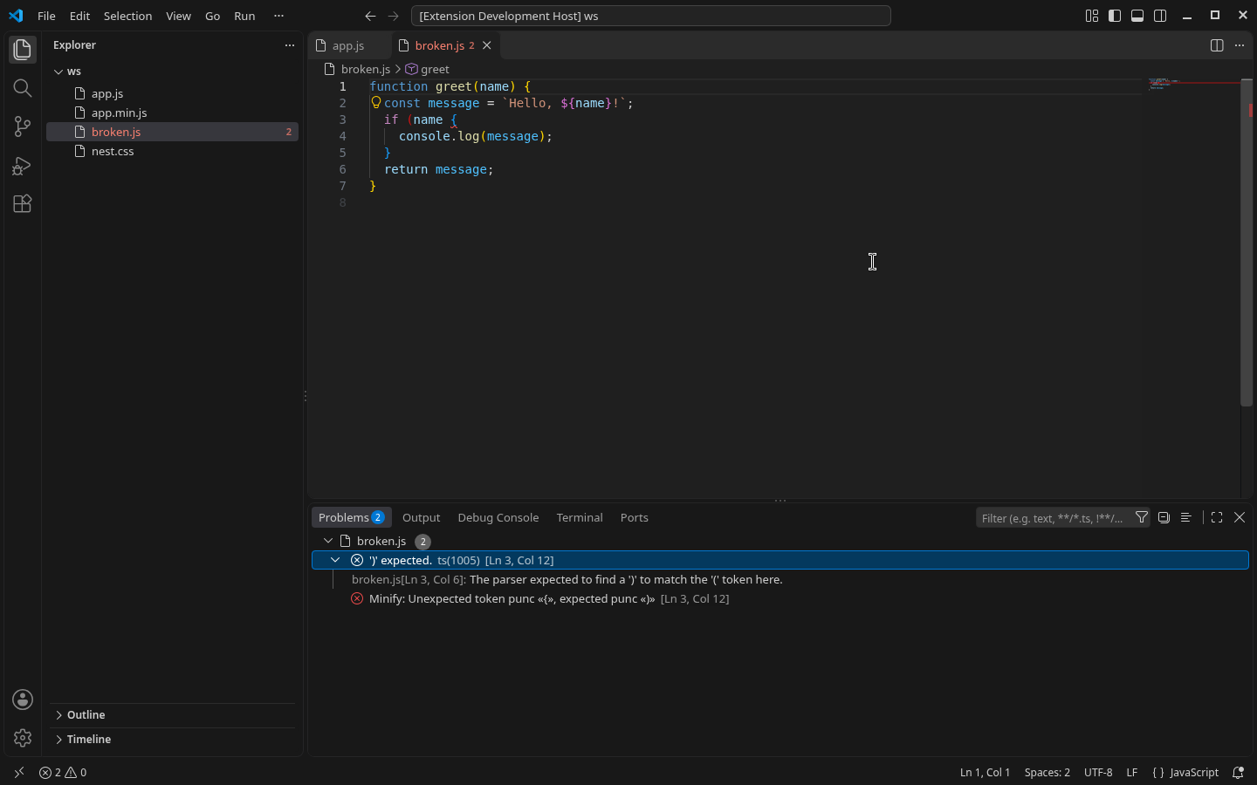Switch to the Terminal panel tab
Viewport: 1257px width, 785px height.
click(580, 517)
